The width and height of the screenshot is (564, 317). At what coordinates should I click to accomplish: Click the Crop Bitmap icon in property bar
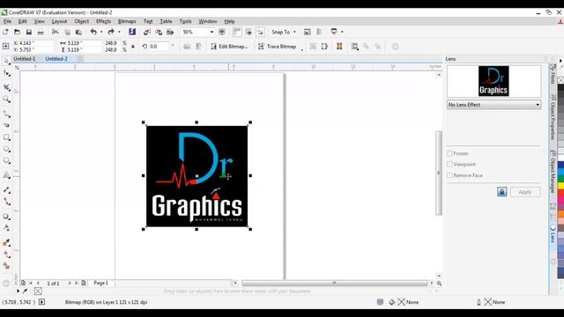[x=313, y=47]
